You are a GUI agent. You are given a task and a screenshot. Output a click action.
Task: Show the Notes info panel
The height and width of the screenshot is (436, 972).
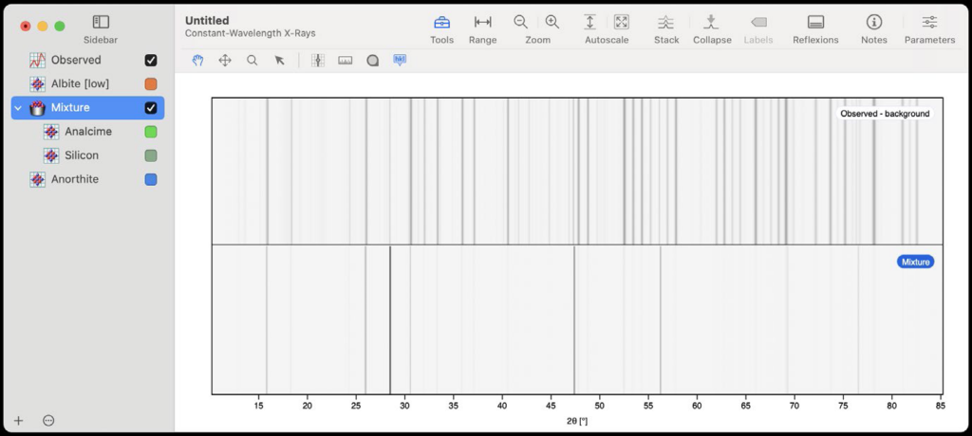click(873, 23)
